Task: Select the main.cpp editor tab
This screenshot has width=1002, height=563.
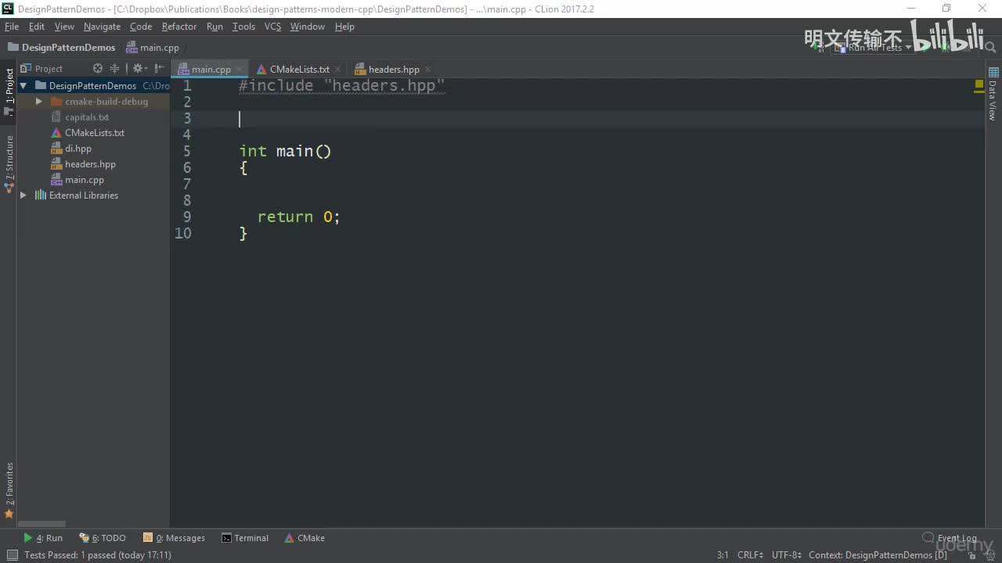Action: [211, 70]
